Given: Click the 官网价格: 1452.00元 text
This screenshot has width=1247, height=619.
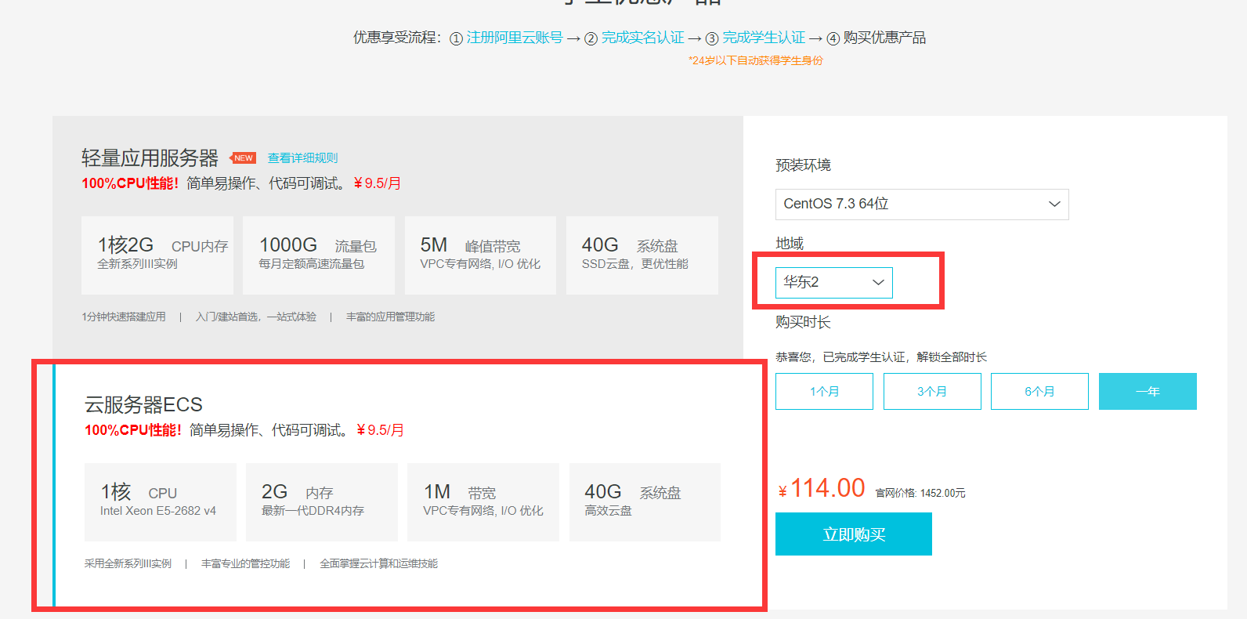Looking at the screenshot, I should (920, 493).
